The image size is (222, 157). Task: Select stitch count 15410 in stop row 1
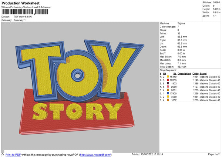click(173, 77)
